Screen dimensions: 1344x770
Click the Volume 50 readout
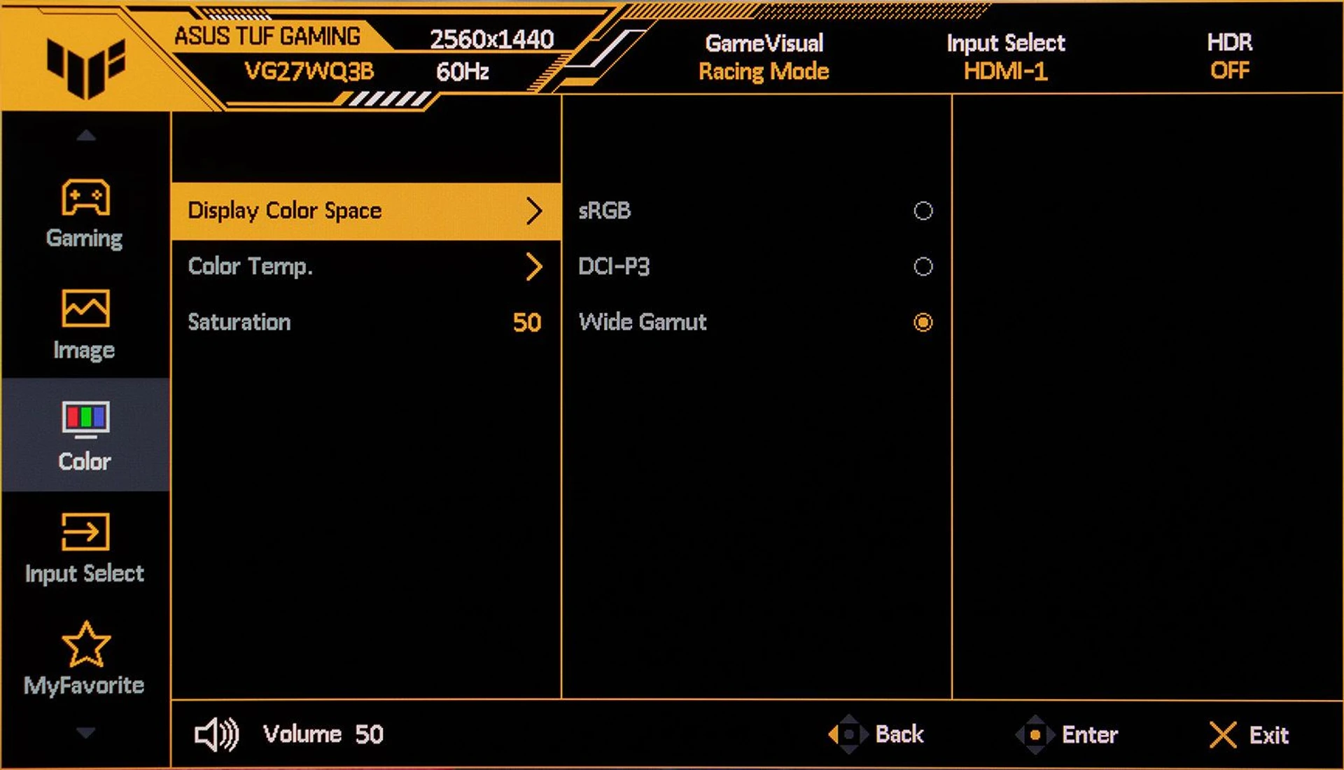click(323, 734)
